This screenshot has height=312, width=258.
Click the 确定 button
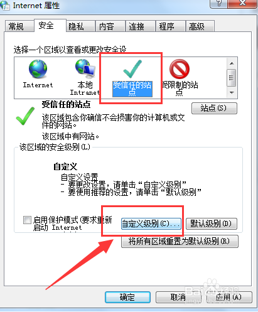tap(127, 297)
